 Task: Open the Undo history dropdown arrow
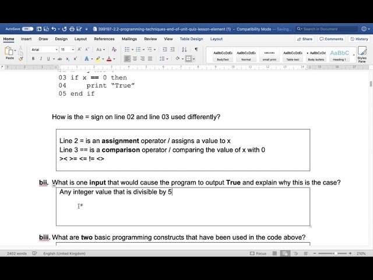tap(59, 29)
